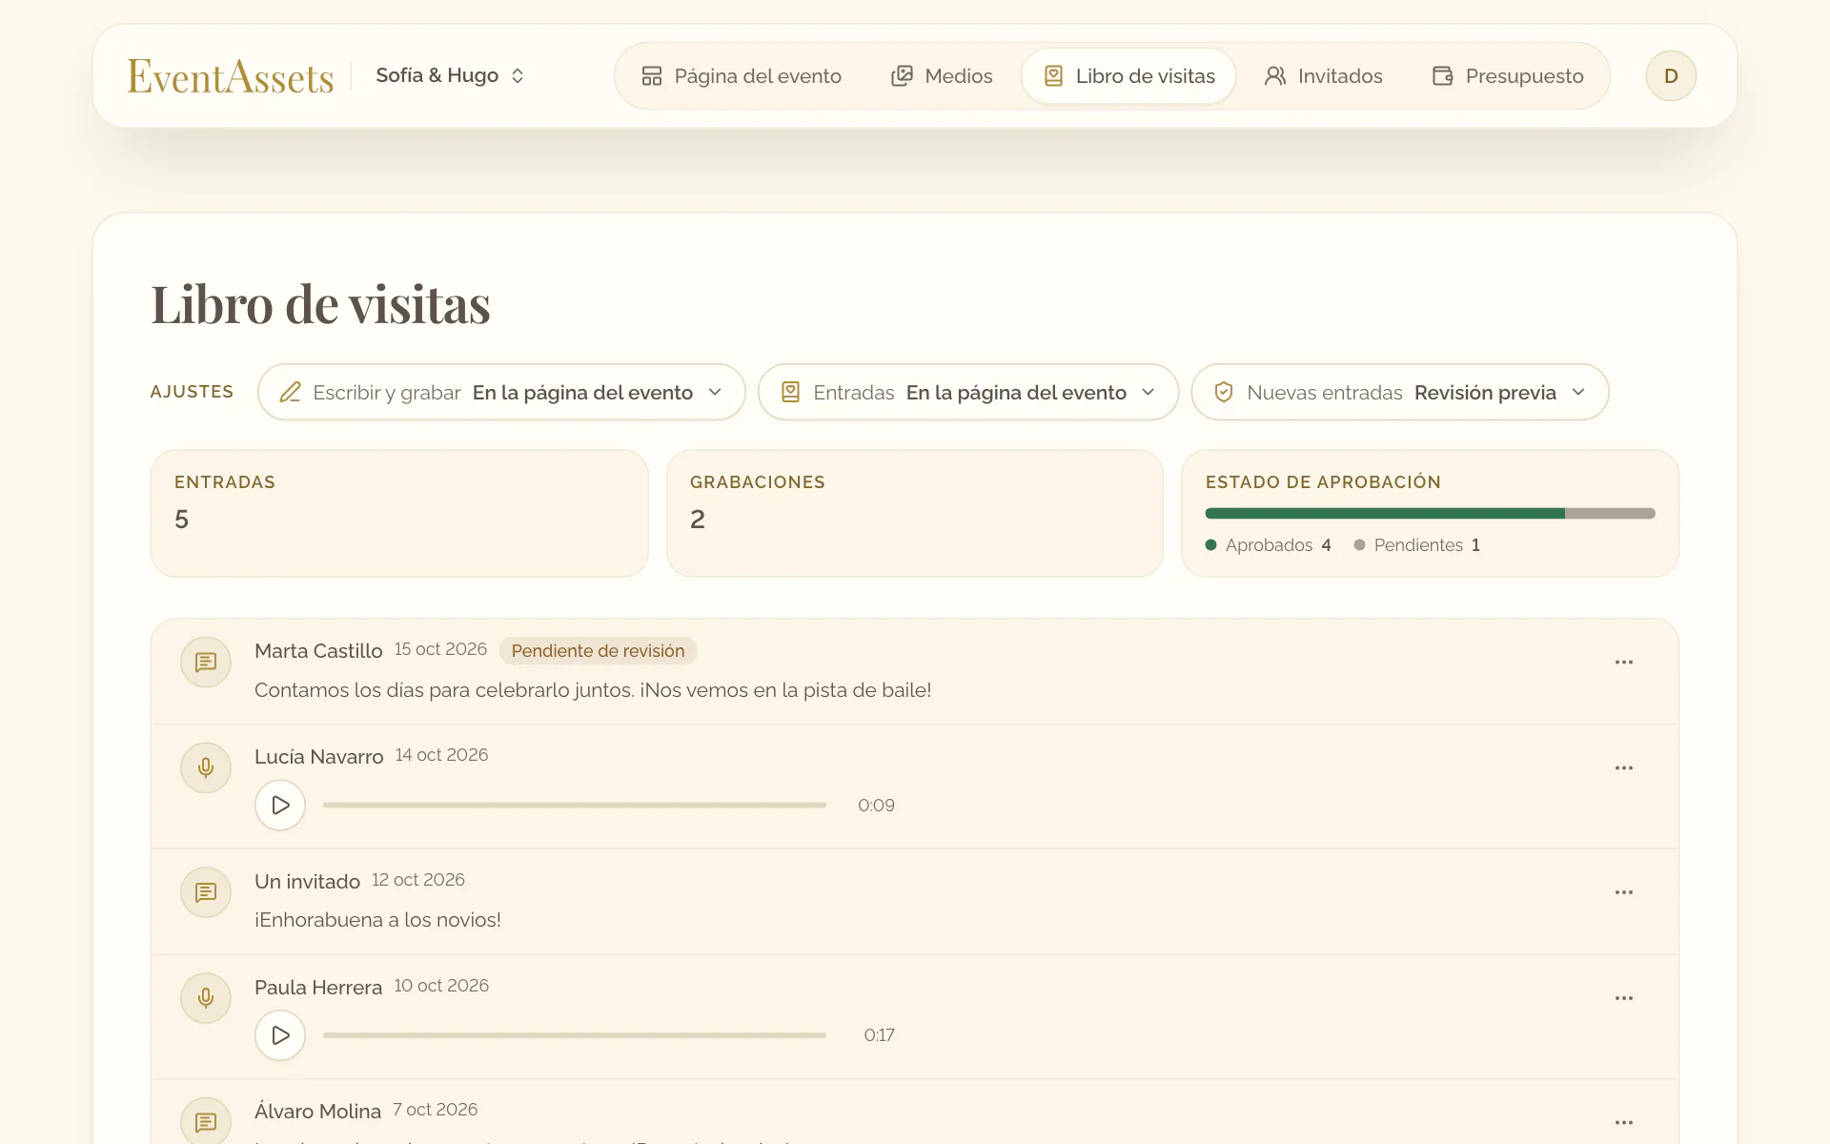Viewport: 1830px width, 1144px height.
Task: Seek within Paula Herrera's audio progress bar
Action: (x=575, y=1035)
